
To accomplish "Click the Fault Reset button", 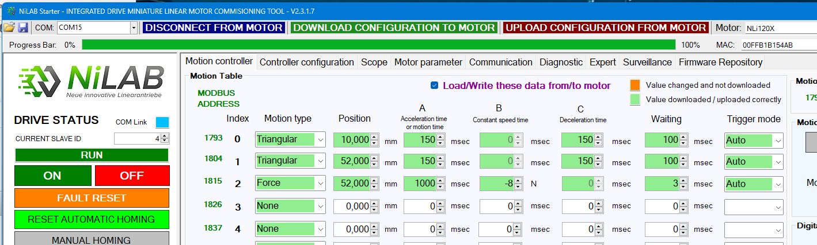I will pyautogui.click(x=92, y=198).
